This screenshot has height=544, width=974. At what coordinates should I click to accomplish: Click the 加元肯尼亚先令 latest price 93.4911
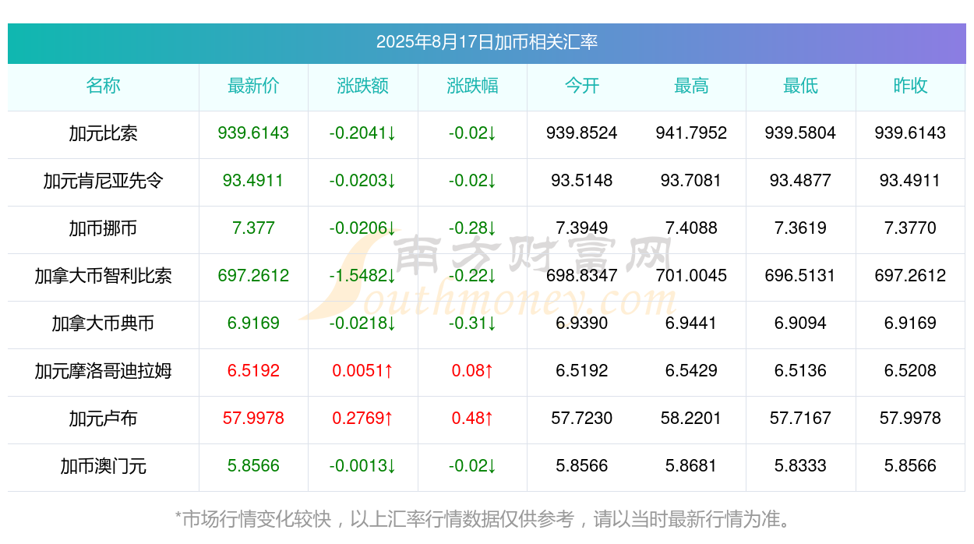click(x=253, y=181)
